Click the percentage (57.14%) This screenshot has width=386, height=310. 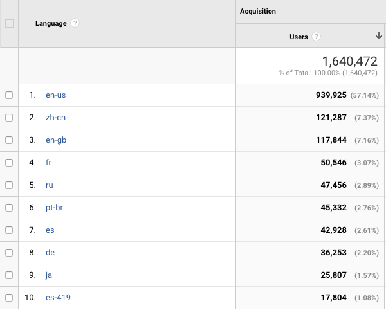(x=365, y=95)
